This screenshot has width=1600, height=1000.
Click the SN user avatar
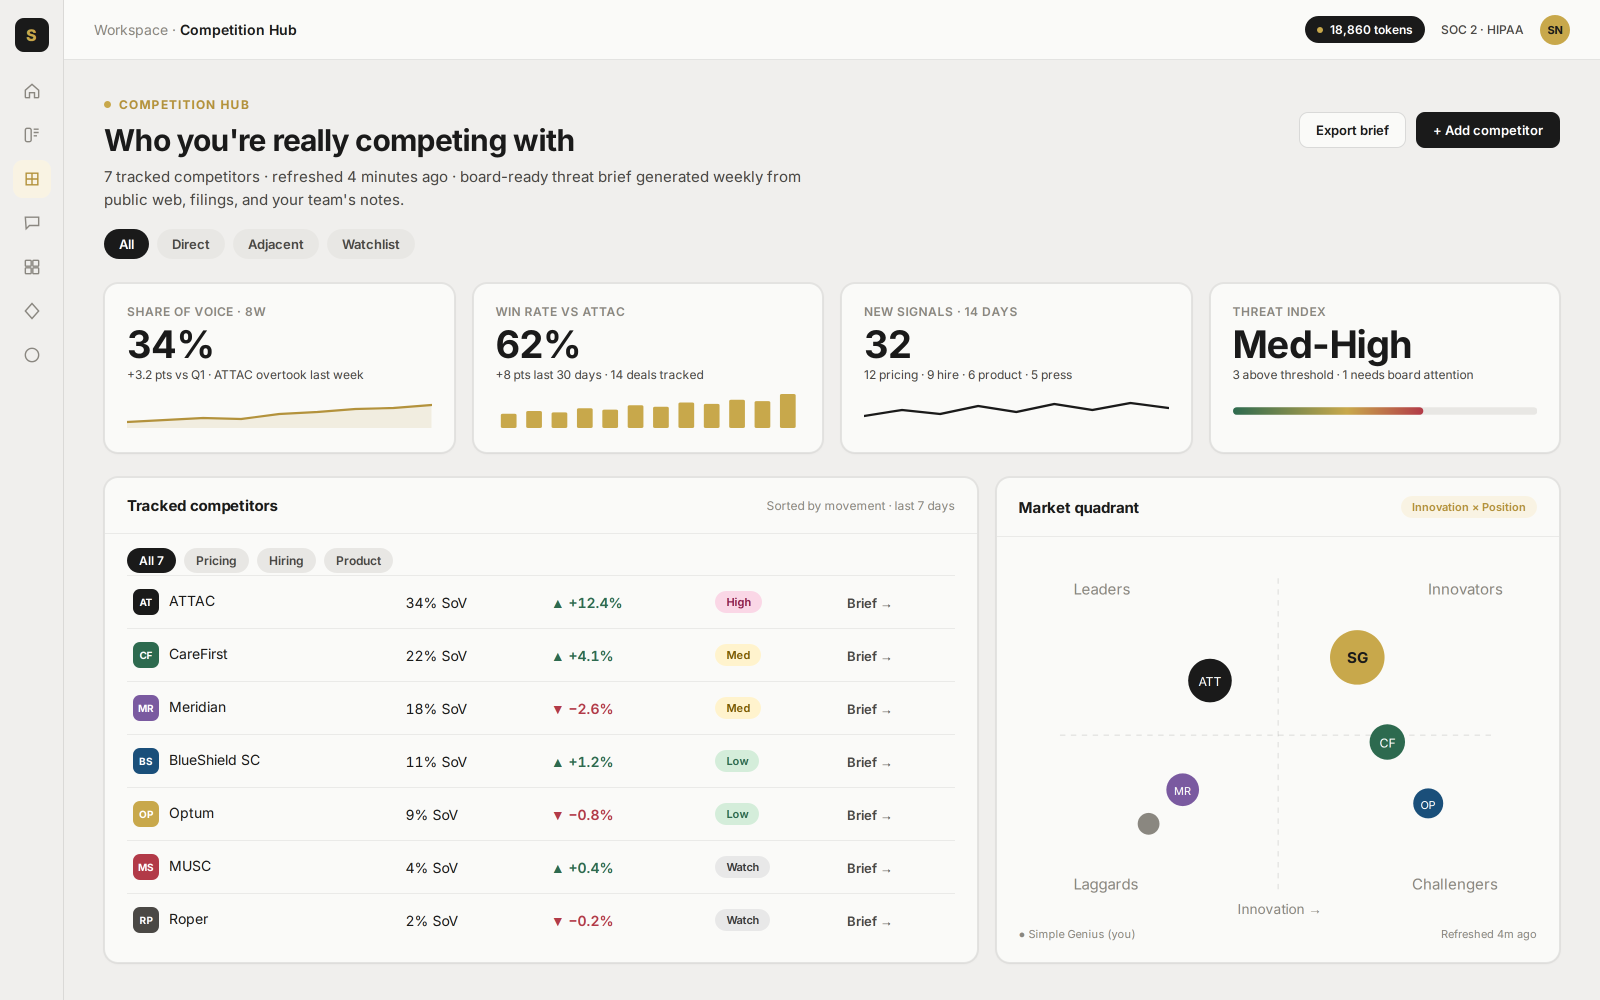click(x=1554, y=30)
